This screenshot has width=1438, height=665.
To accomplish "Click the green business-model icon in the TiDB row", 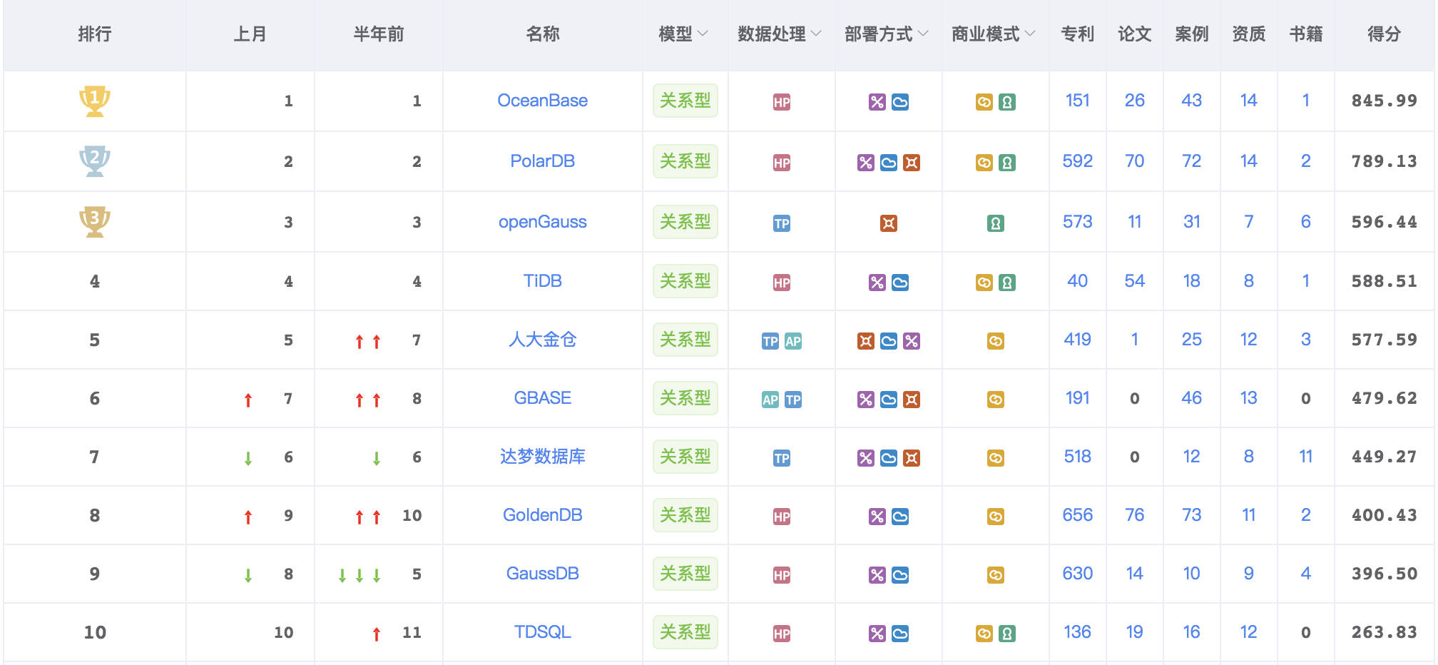I will click(x=1007, y=283).
